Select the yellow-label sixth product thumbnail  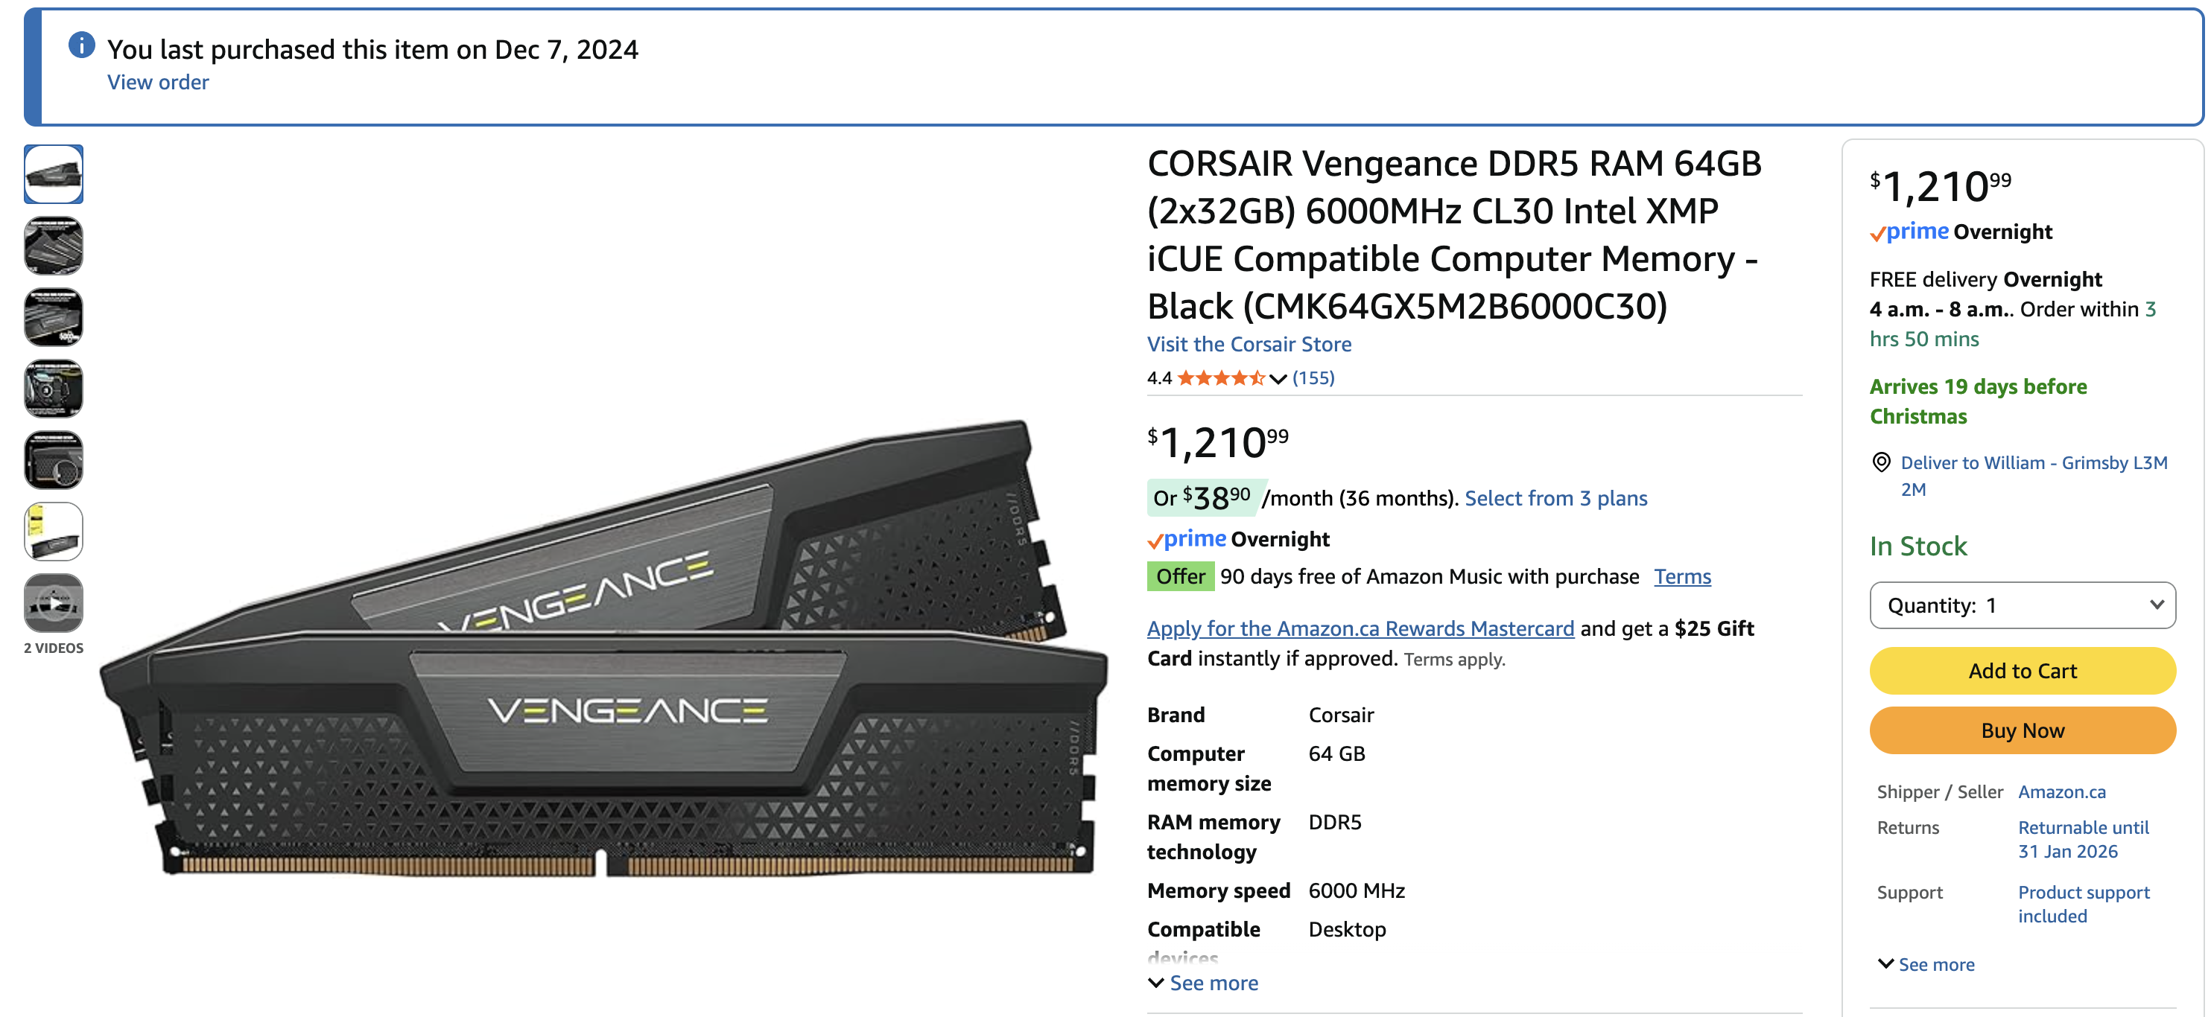tap(53, 532)
